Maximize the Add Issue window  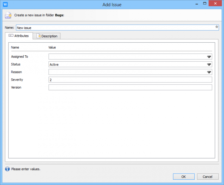pyautogui.click(x=205, y=3)
